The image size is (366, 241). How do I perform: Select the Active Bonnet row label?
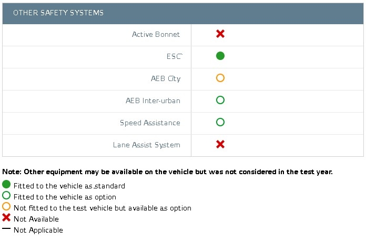[156, 34]
